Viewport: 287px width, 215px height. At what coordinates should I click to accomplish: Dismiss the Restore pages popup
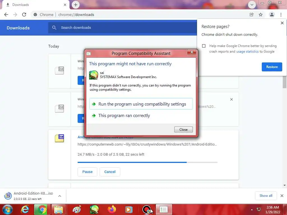282,23
